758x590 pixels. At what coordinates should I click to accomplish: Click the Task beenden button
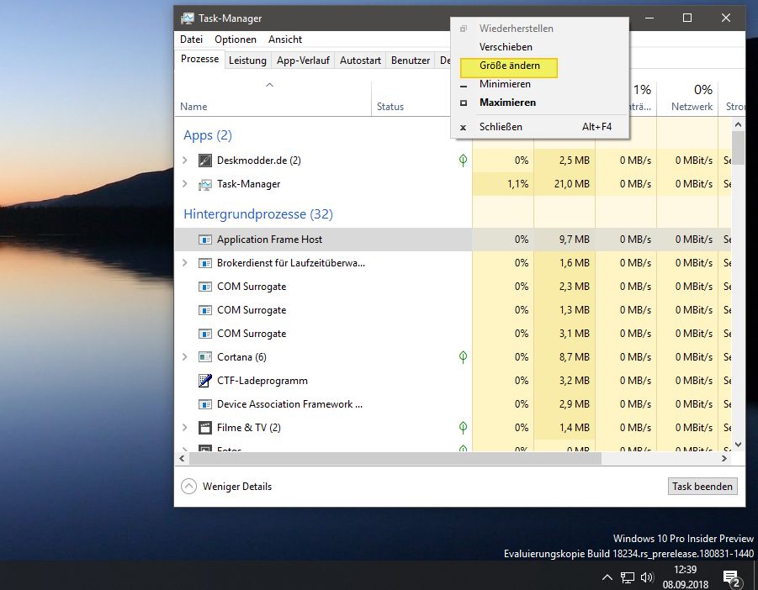702,486
